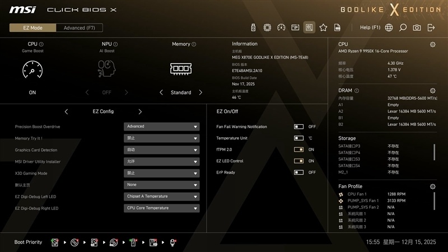Viewport: 448px width, 252px height.
Task: Open Precision Boost Overdrive dropdown
Action: click(x=161, y=127)
